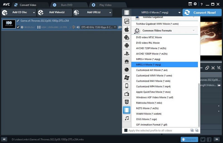
Task: Select the HTML5 category icon
Action: coord(127,102)
